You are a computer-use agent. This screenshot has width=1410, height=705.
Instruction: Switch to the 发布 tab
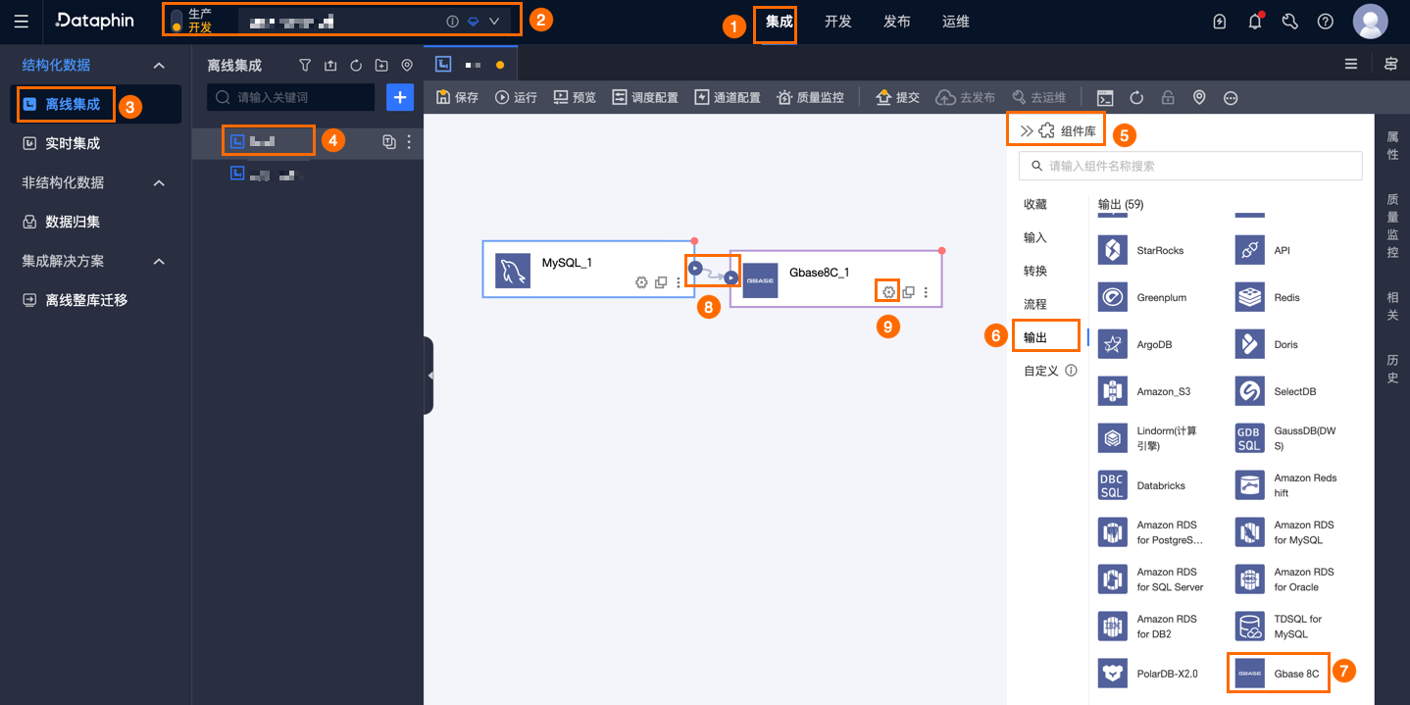click(x=897, y=21)
